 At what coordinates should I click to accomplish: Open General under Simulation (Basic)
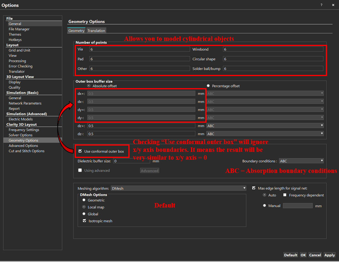coord(15,98)
